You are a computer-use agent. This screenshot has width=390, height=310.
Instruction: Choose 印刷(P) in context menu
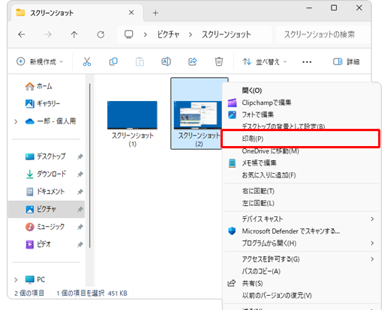301,139
